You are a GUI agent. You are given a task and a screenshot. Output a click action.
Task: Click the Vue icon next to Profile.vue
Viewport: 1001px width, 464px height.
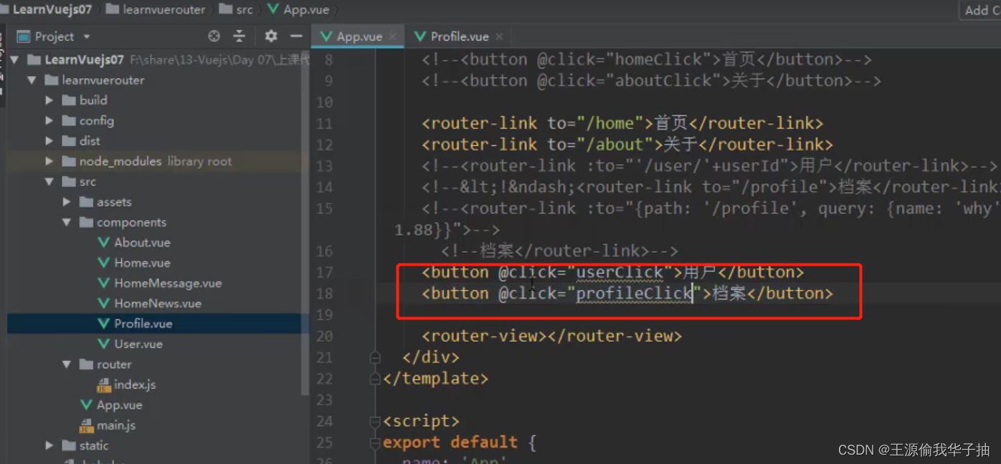click(105, 323)
